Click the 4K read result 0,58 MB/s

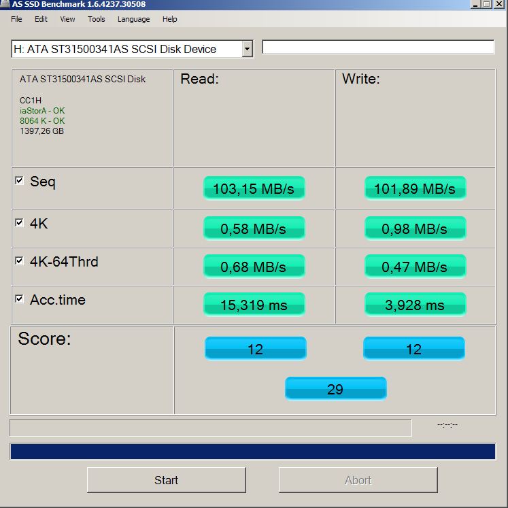point(254,228)
